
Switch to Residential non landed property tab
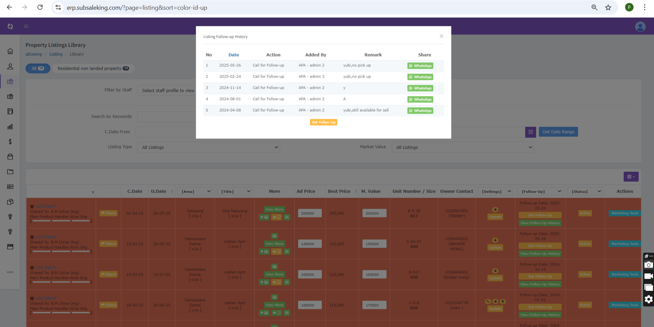click(x=93, y=68)
